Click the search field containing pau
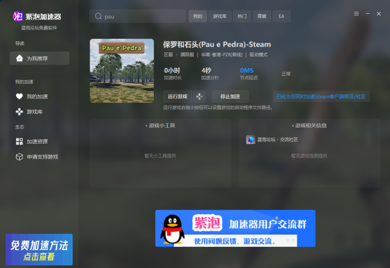 137,16
